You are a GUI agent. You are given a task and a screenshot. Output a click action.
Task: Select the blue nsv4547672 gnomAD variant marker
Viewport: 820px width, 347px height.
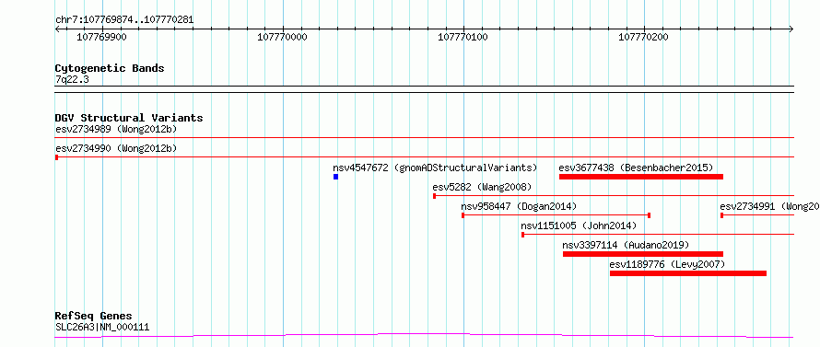[335, 177]
